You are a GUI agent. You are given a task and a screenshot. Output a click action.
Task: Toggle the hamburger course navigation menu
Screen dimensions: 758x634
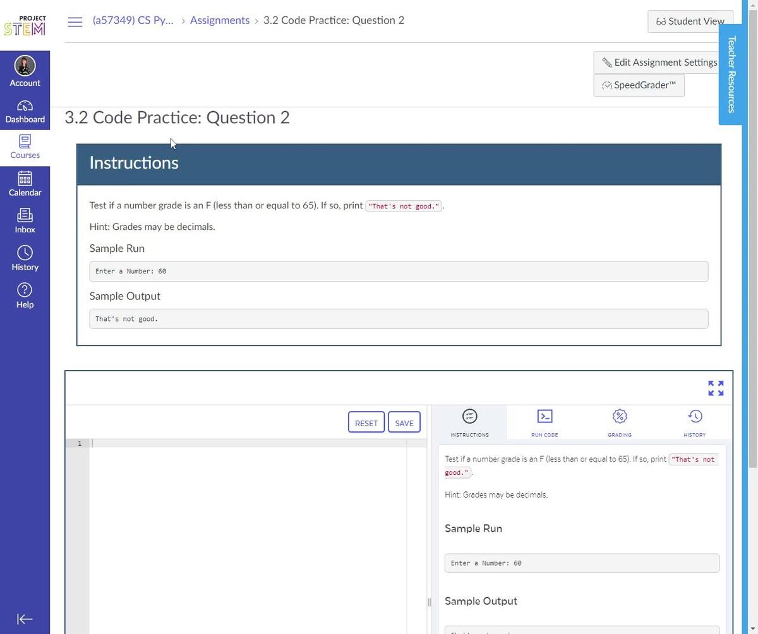click(75, 21)
